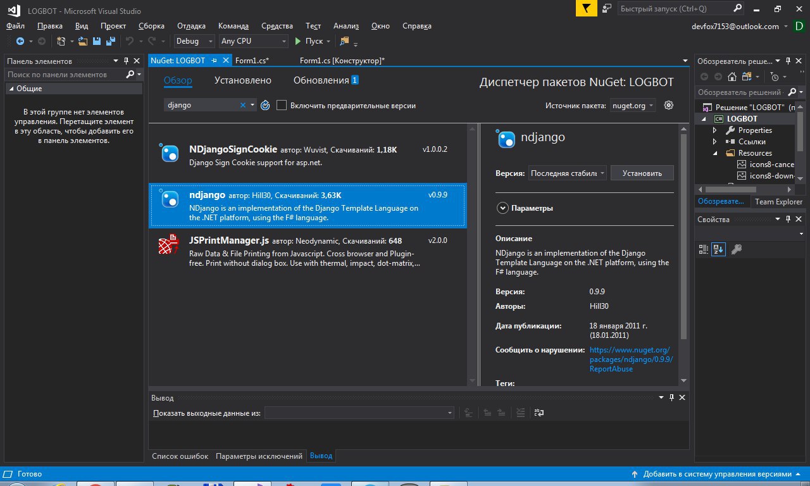Image resolution: width=810 pixels, height=486 pixels.
Task: Open the Список ошибок tab
Action: click(180, 456)
